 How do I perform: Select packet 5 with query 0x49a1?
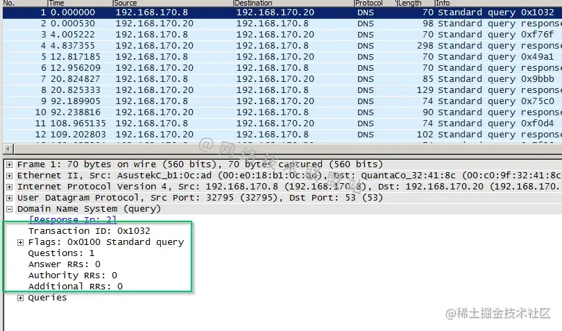(282, 57)
